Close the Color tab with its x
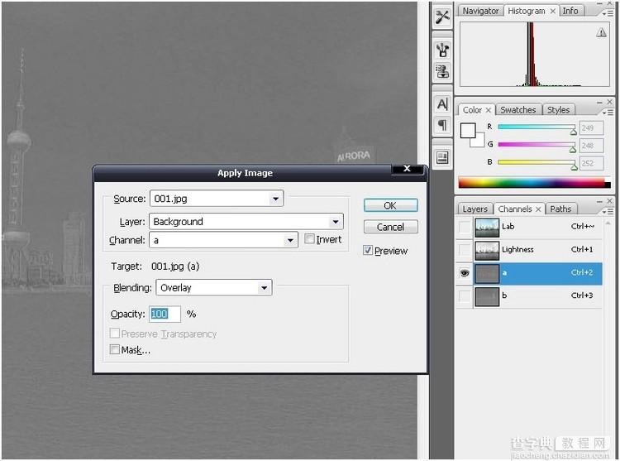Image resolution: width=620 pixels, height=461 pixels. tap(489, 110)
